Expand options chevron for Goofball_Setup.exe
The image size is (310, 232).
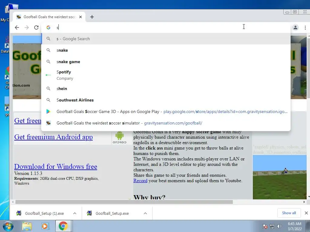[145, 213]
